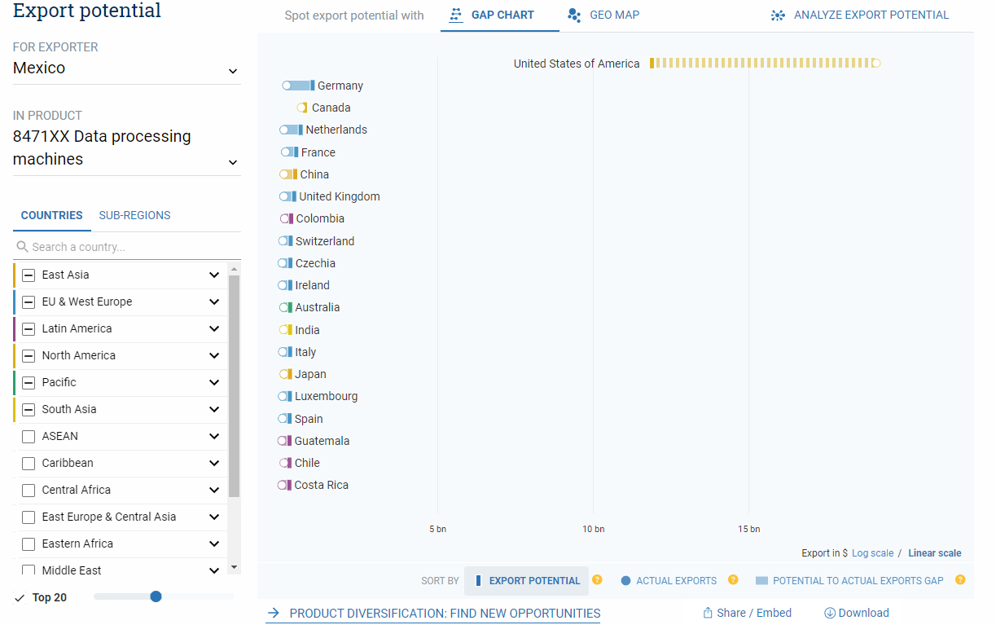This screenshot has height=625, width=996.
Task: Toggle the East Asia checkbox
Action: pos(29,275)
